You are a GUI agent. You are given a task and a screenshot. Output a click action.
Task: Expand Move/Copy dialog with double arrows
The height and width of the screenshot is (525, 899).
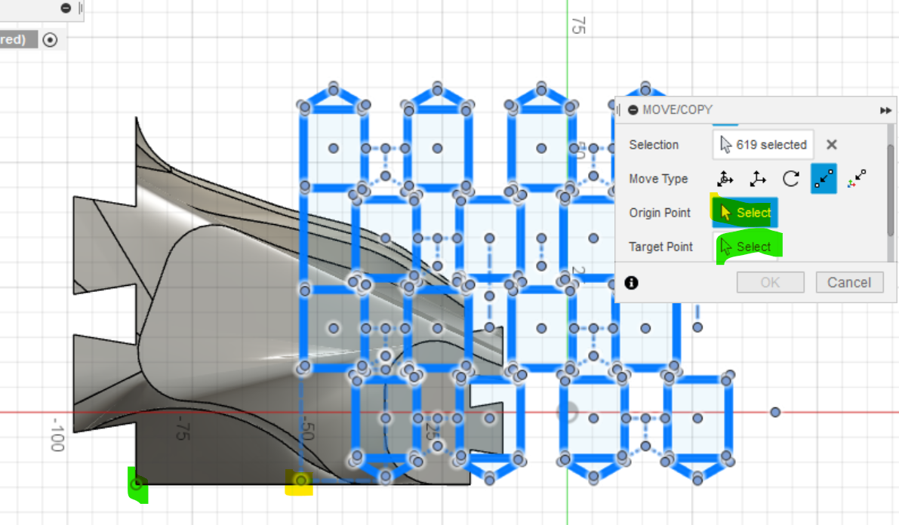click(x=885, y=110)
